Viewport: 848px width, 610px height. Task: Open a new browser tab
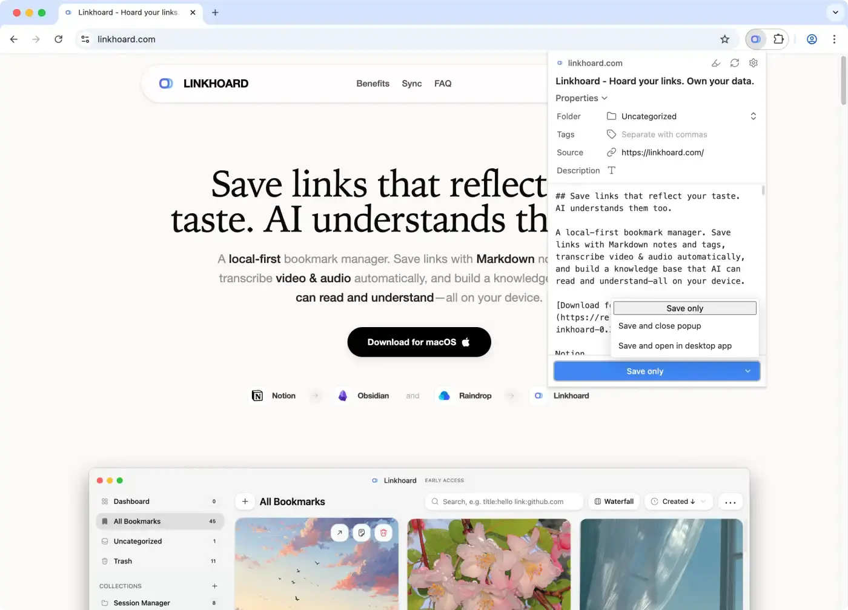(215, 12)
